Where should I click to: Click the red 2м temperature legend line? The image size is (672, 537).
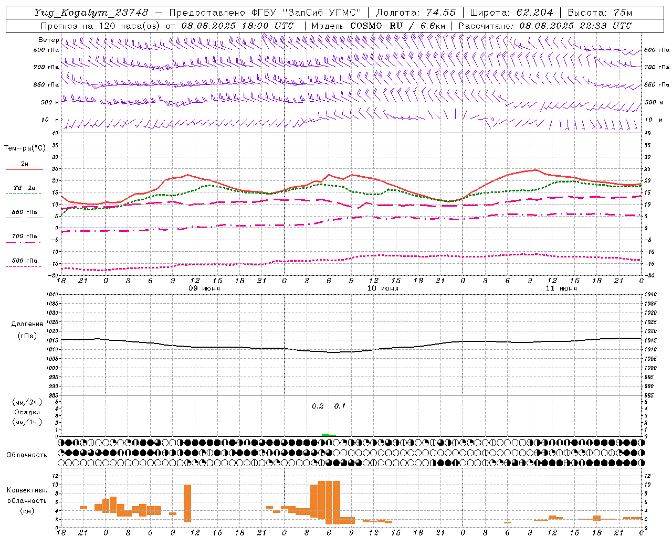point(24,169)
